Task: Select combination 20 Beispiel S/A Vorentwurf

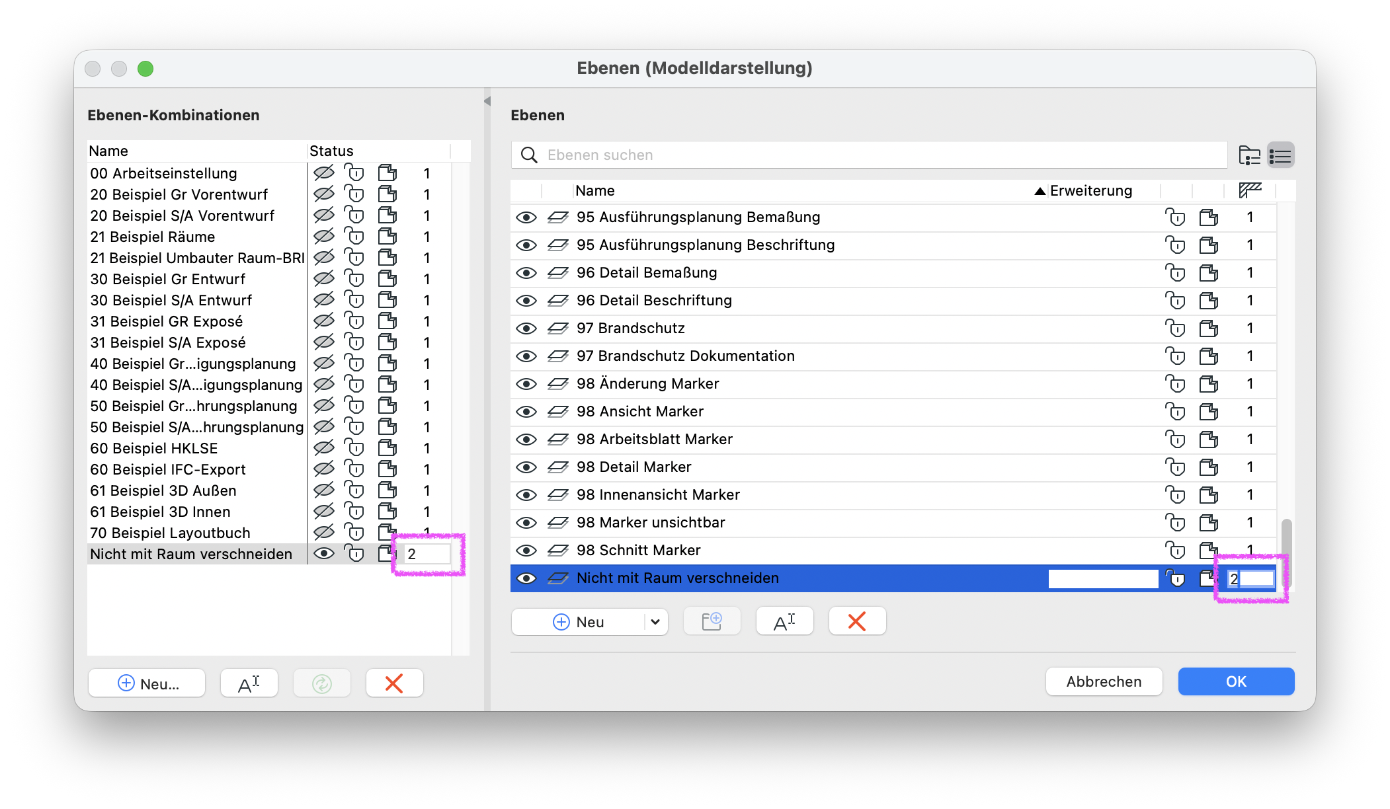Action: pyautogui.click(x=197, y=215)
